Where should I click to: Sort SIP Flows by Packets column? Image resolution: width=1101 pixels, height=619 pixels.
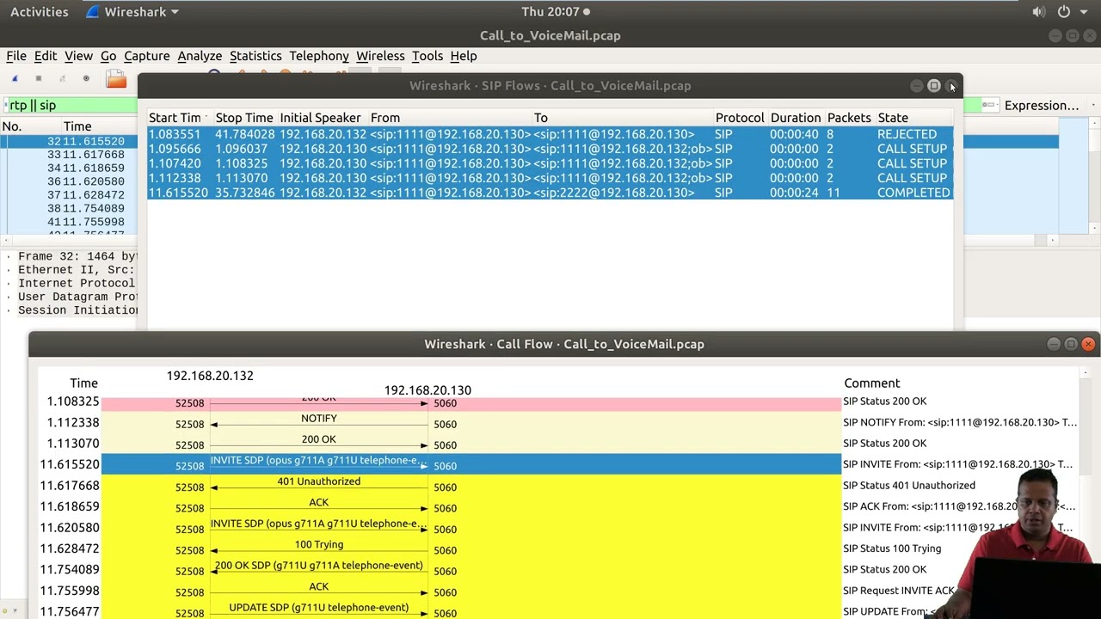tap(849, 118)
